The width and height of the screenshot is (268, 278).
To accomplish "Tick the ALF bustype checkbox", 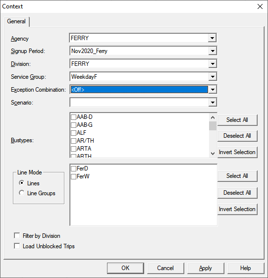I will [73, 133].
